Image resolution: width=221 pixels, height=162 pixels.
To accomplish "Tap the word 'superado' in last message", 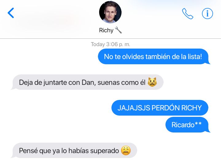I will [x=105, y=151].
